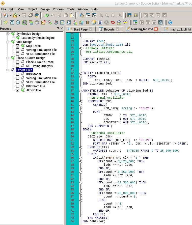The width and height of the screenshot is (192, 225).
Task: Click the Open file folder icon
Action: coord(15,15)
